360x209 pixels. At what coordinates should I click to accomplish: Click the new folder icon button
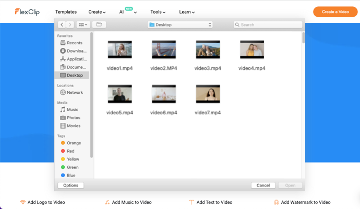99,24
